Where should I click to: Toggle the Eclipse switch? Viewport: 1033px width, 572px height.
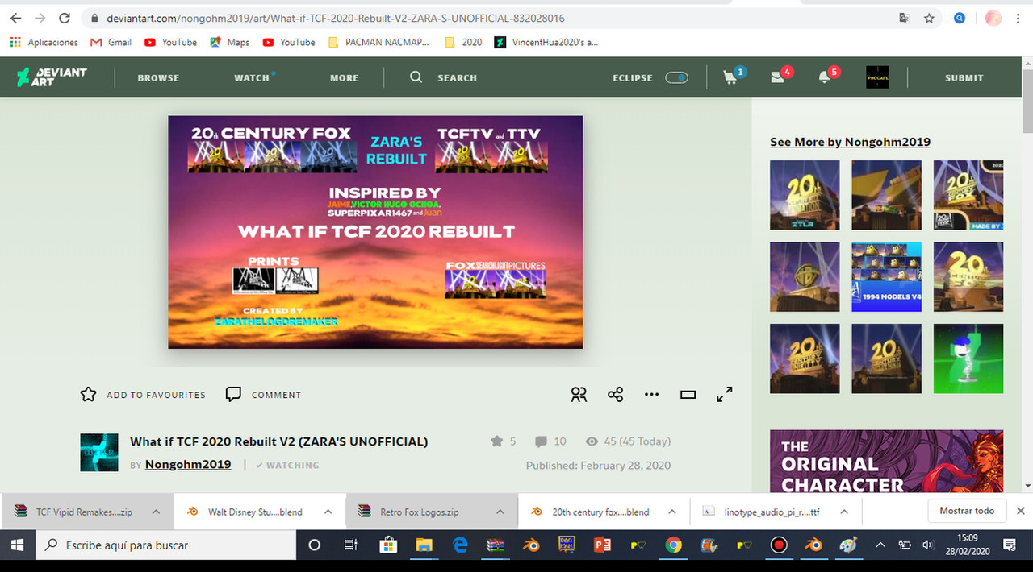tap(676, 77)
